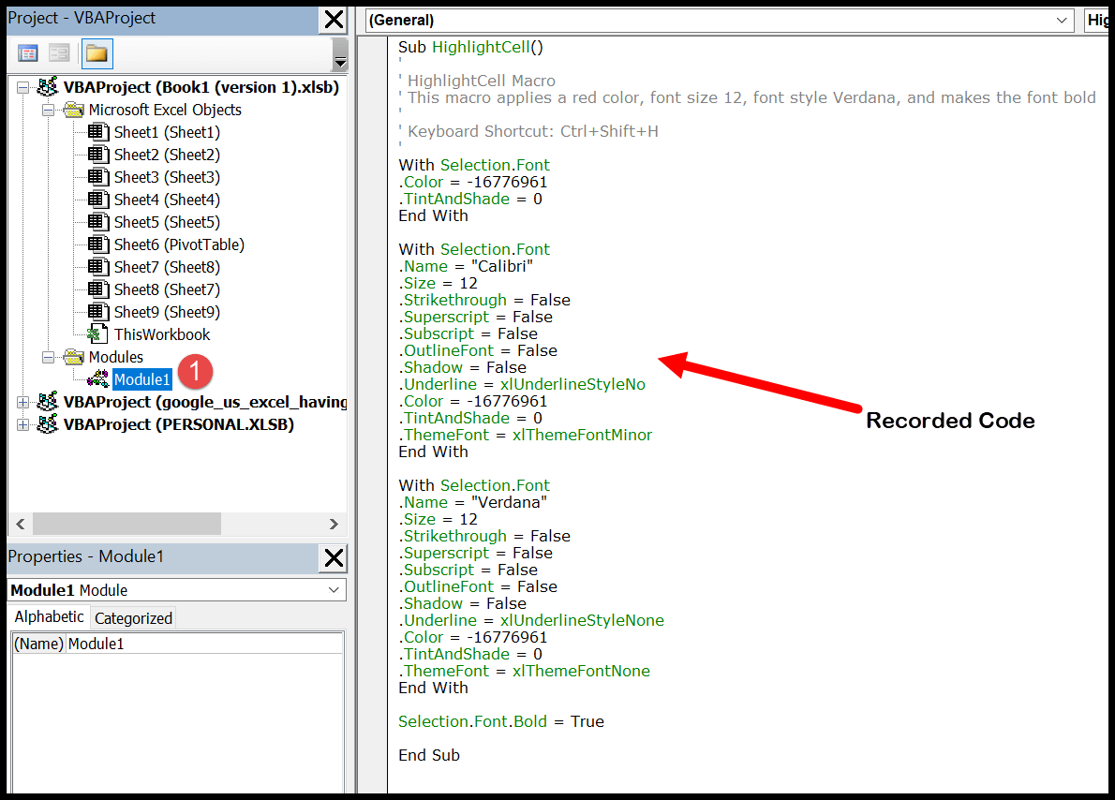Collapse the Microsoft Excel Objects folder
The image size is (1115, 800).
click(x=48, y=110)
